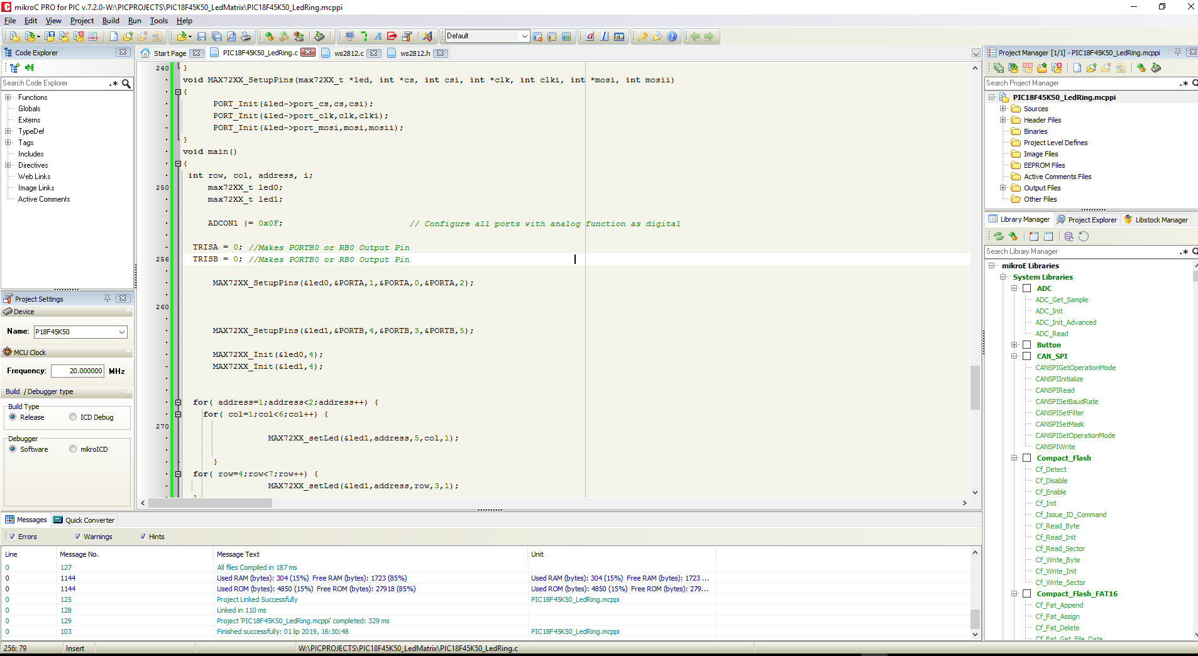The width and height of the screenshot is (1198, 656).
Task: Click the chip program icon in Project Manager toolbar
Action: click(x=1156, y=68)
